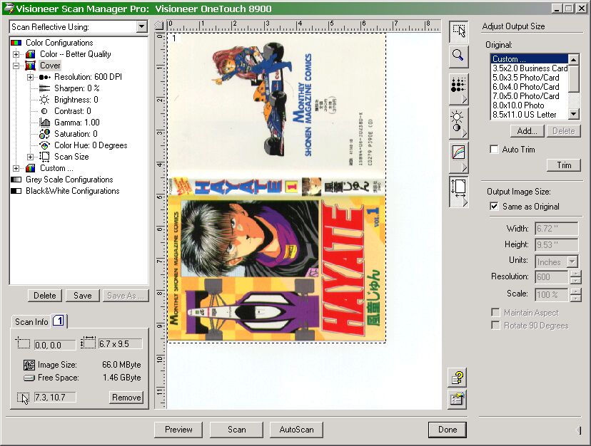Image resolution: width=591 pixels, height=446 pixels.
Task: Decrease the Scale stepper value
Action: point(575,298)
